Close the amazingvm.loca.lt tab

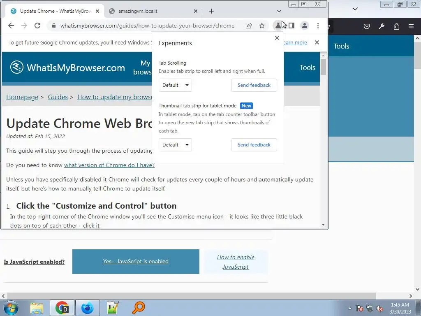coord(196,11)
